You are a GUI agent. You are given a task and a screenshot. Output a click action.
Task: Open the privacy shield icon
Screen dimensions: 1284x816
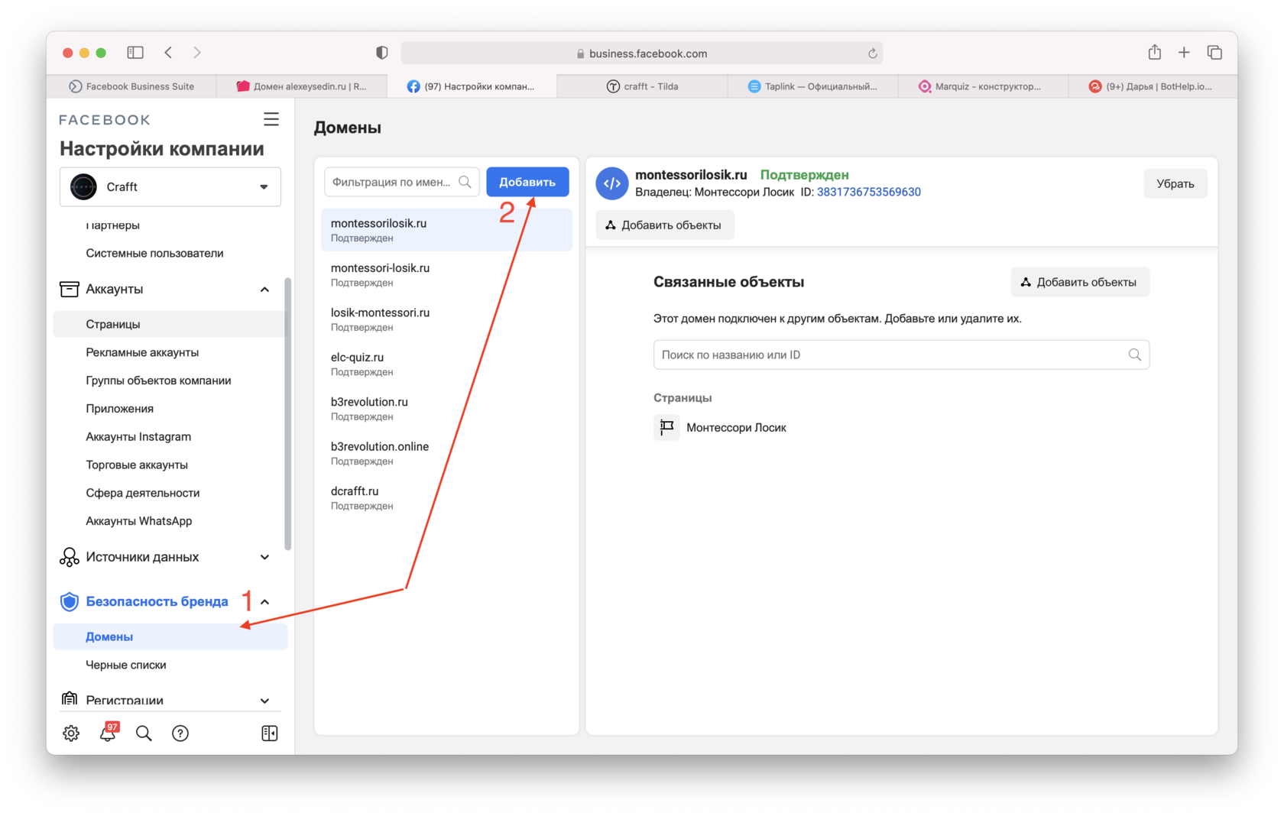coord(382,53)
